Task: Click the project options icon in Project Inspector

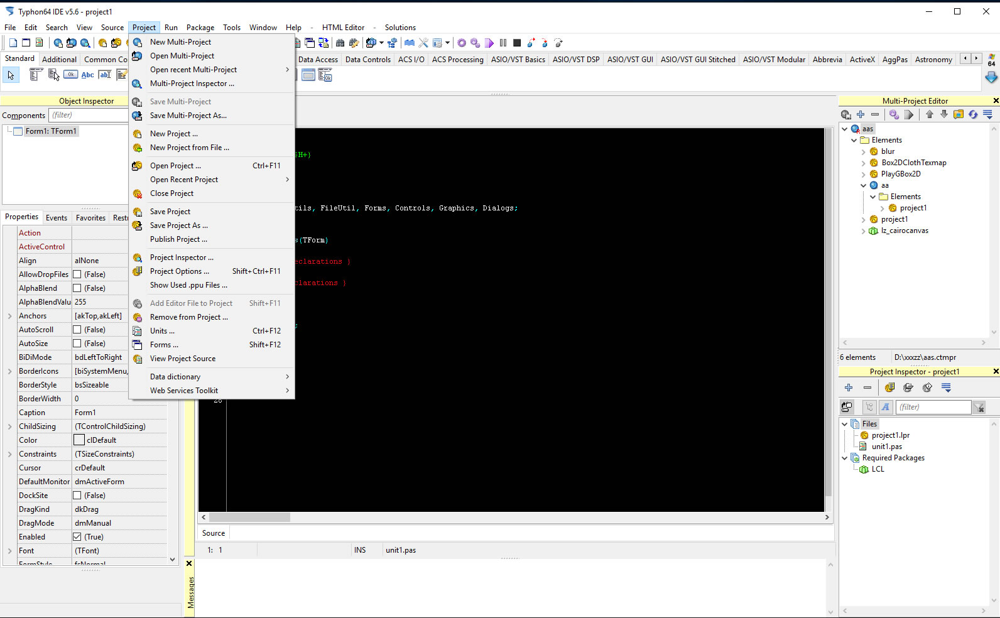Action: coord(889,388)
